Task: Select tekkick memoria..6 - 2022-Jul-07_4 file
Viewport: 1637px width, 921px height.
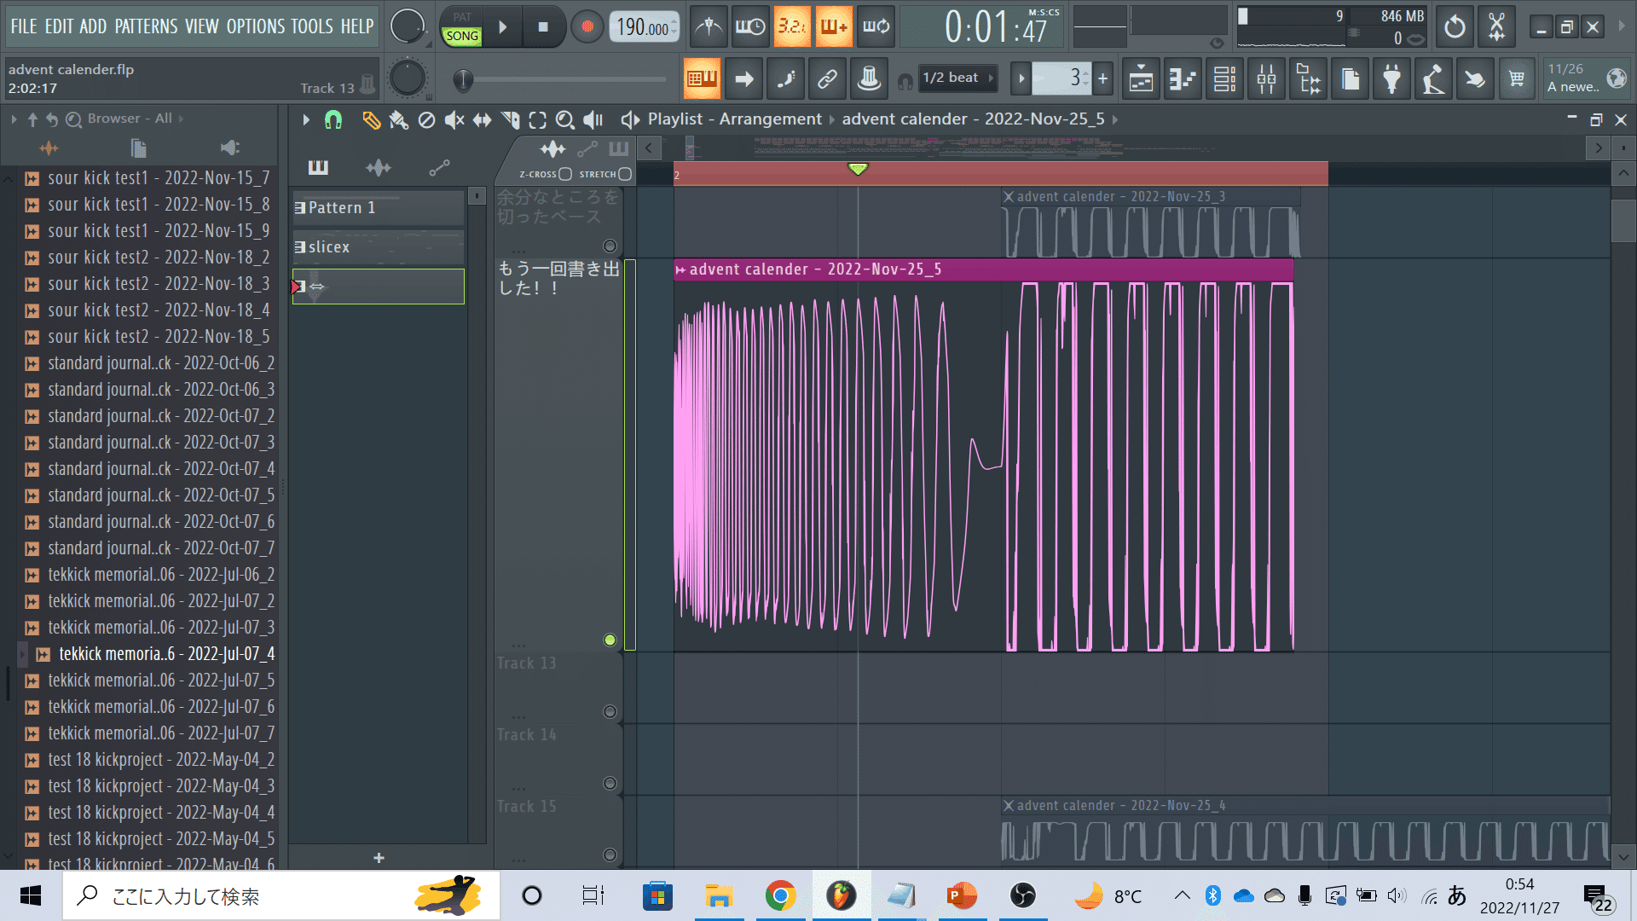Action: coord(166,654)
